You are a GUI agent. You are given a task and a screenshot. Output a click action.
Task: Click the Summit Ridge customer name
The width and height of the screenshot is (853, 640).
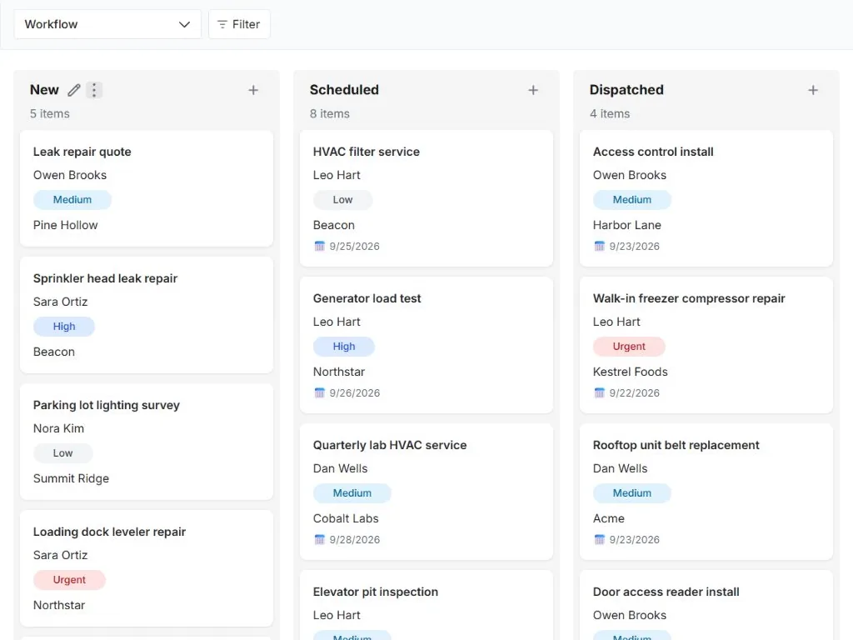[72, 478]
